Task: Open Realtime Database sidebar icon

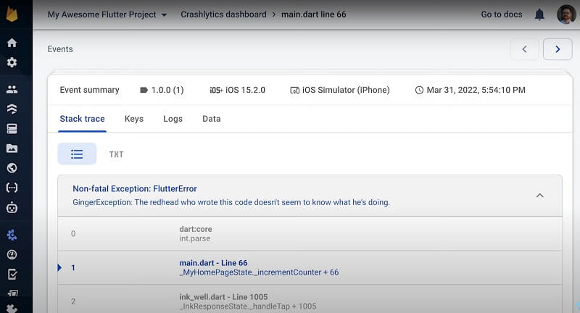Action: (x=12, y=128)
